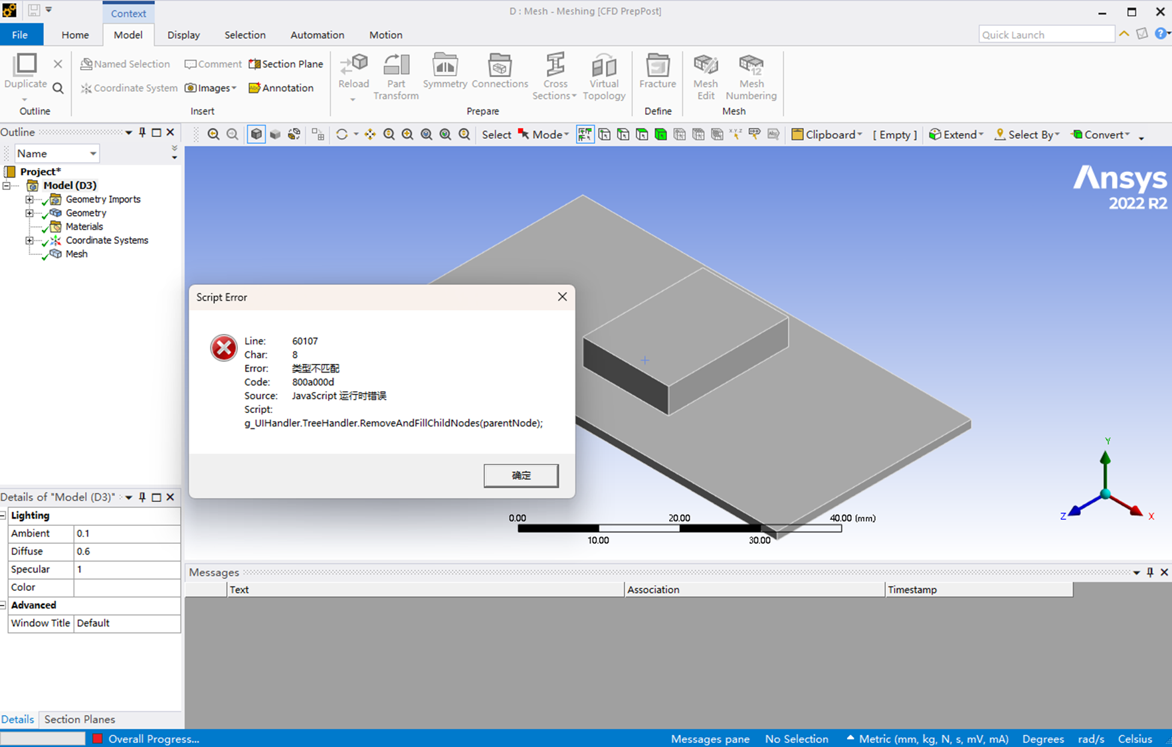Open the selection Mode dropdown
The width and height of the screenshot is (1172, 747).
pyautogui.click(x=543, y=134)
